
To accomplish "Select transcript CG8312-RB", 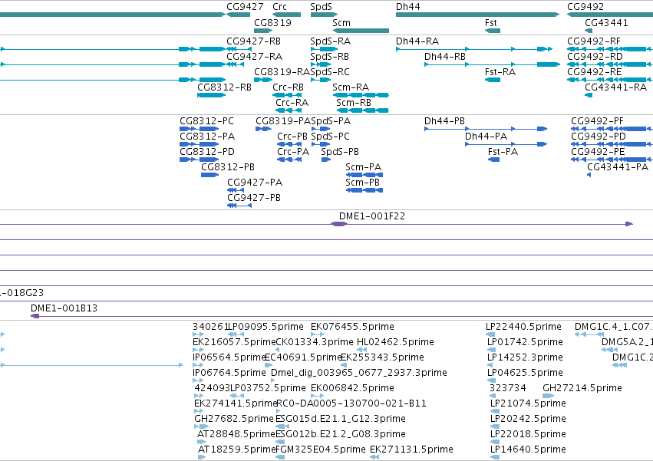I will click(x=212, y=95).
